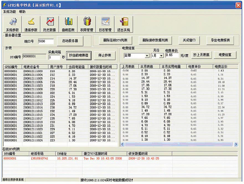Click the 导出电费报表 button
This screenshot has width=244, height=184.
click(x=220, y=40)
